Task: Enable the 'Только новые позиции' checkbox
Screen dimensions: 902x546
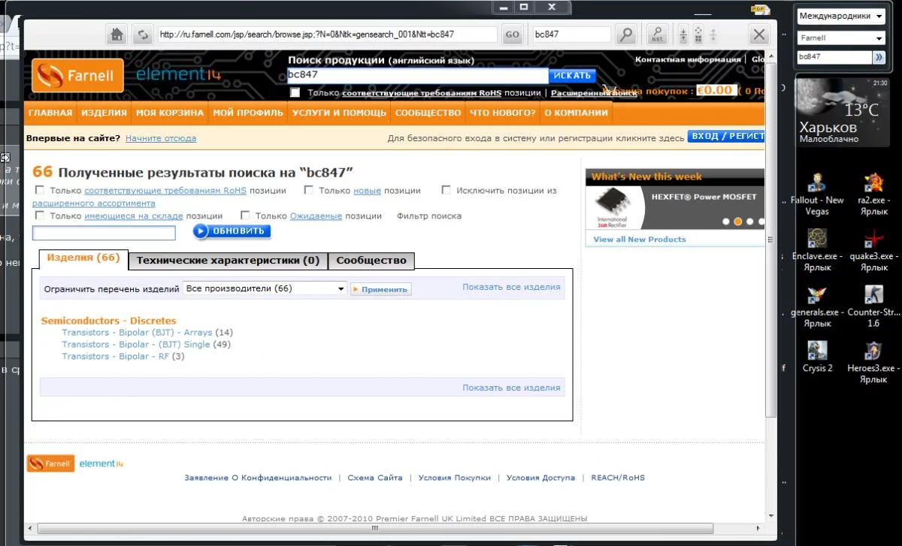Action: 309,190
